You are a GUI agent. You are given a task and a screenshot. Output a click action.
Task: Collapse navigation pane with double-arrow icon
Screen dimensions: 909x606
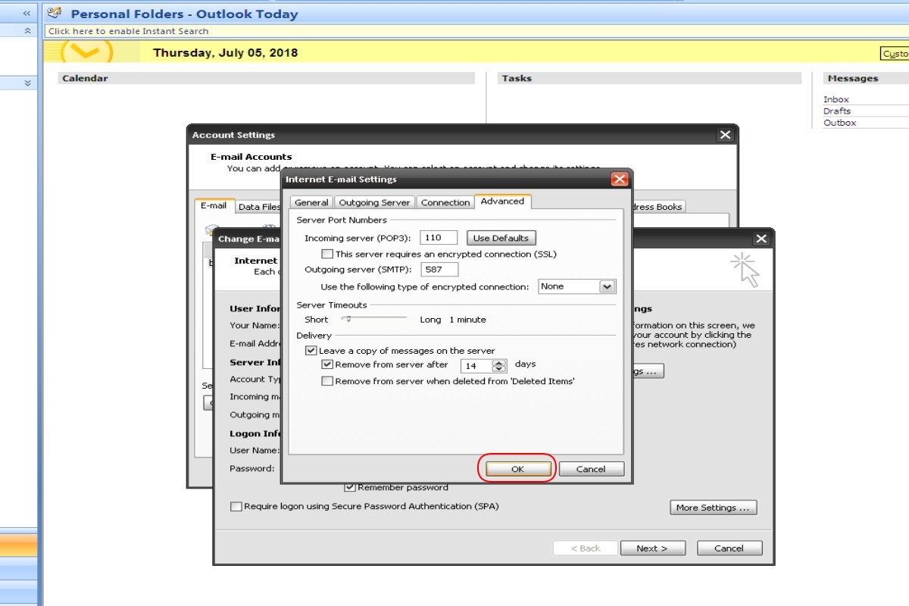point(27,13)
